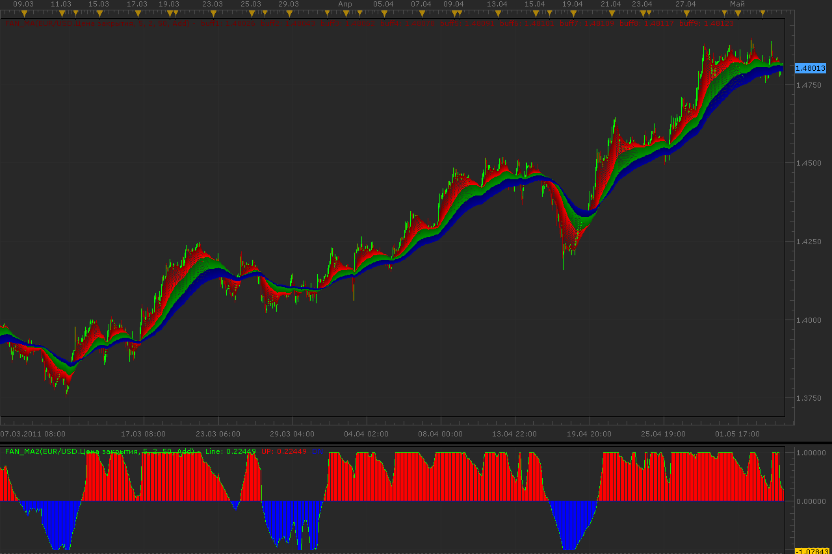Click the 13.04 22:00 time label
The width and height of the screenshot is (832, 554).
pyautogui.click(x=515, y=434)
